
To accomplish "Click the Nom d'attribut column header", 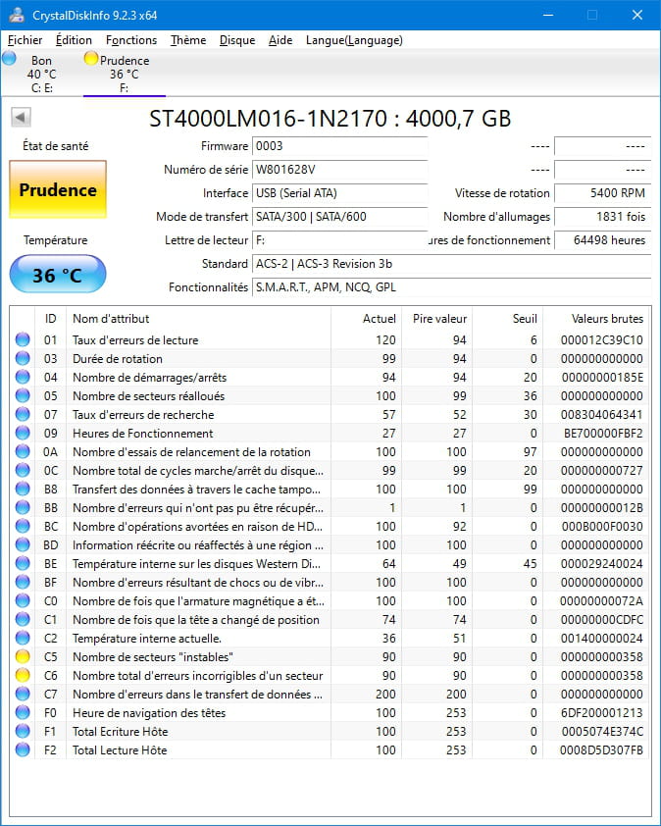I will pos(198,319).
